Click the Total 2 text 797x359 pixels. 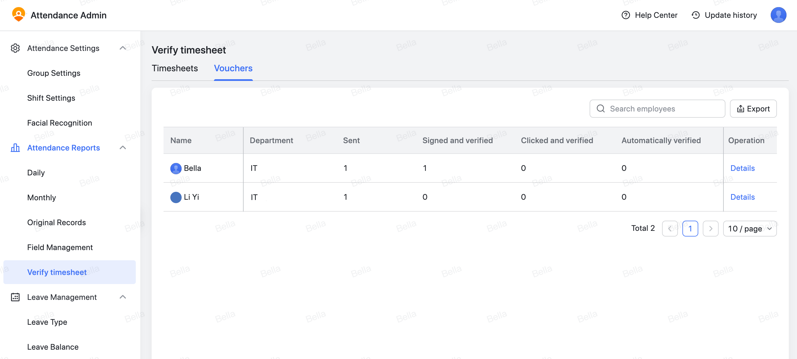(643, 228)
